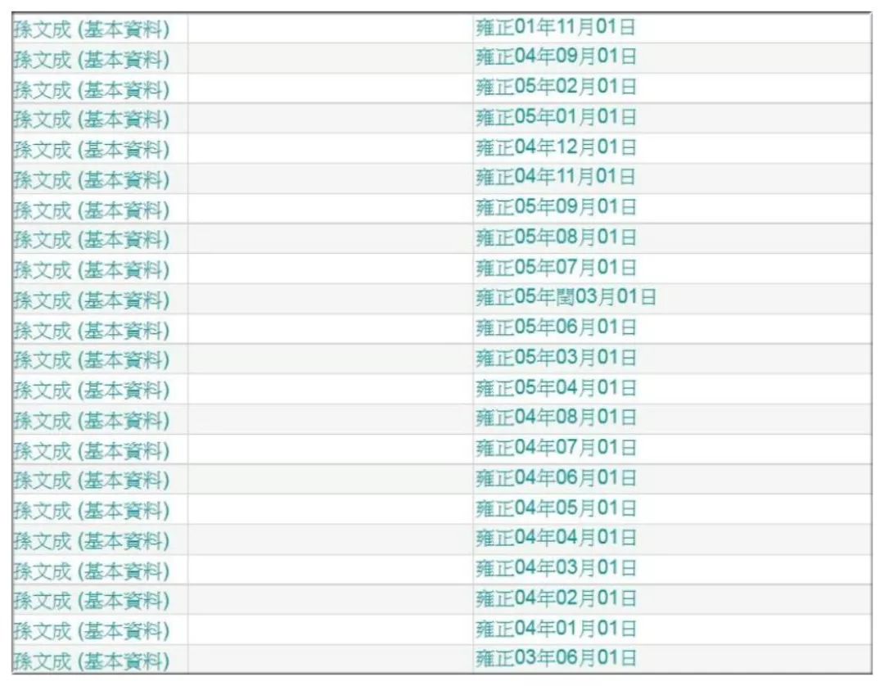The image size is (884, 686).
Task: Open the 雍正05年閏03月01日 leap-month record
Action: 565,298
